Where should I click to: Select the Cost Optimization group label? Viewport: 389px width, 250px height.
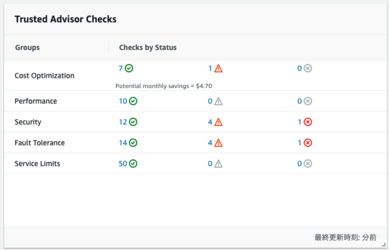point(44,75)
